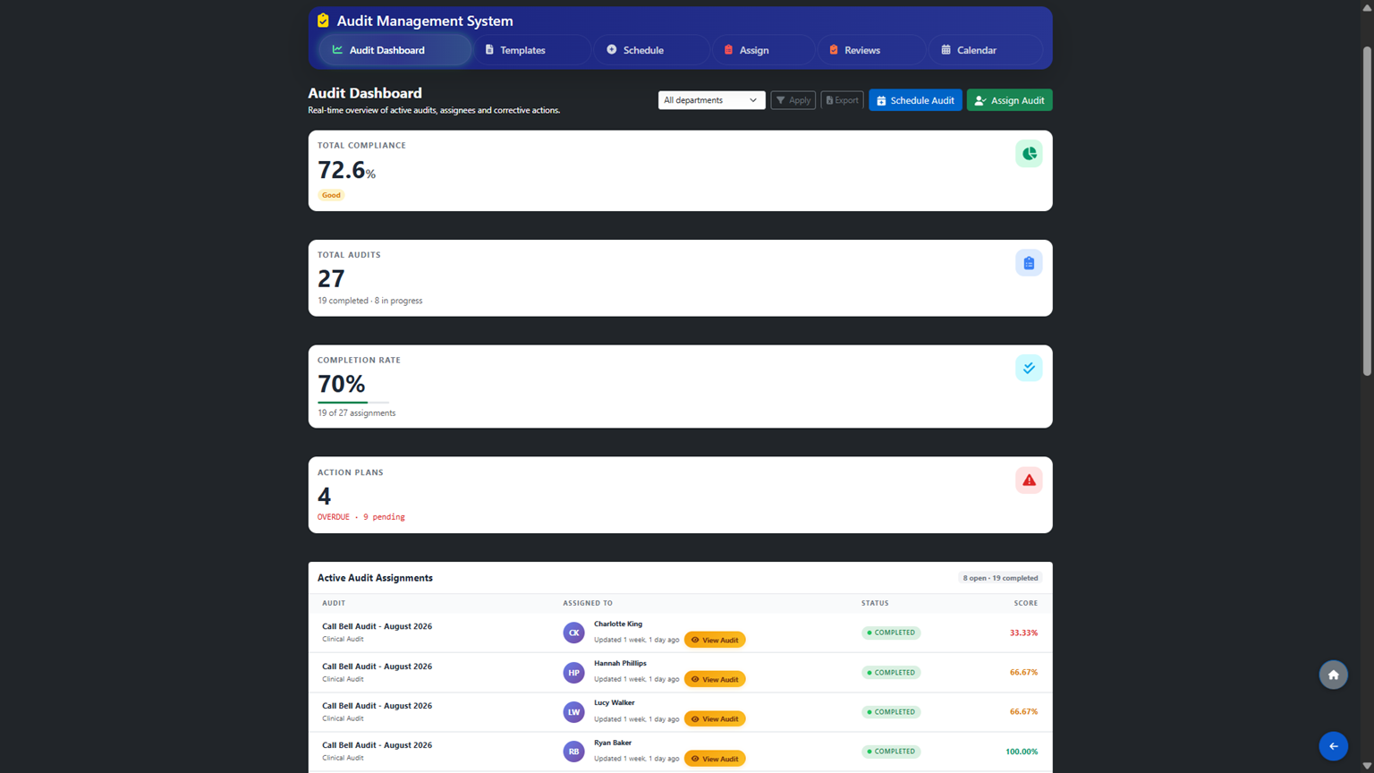The height and width of the screenshot is (773, 1374).
Task: Click the Export button
Action: pos(842,100)
